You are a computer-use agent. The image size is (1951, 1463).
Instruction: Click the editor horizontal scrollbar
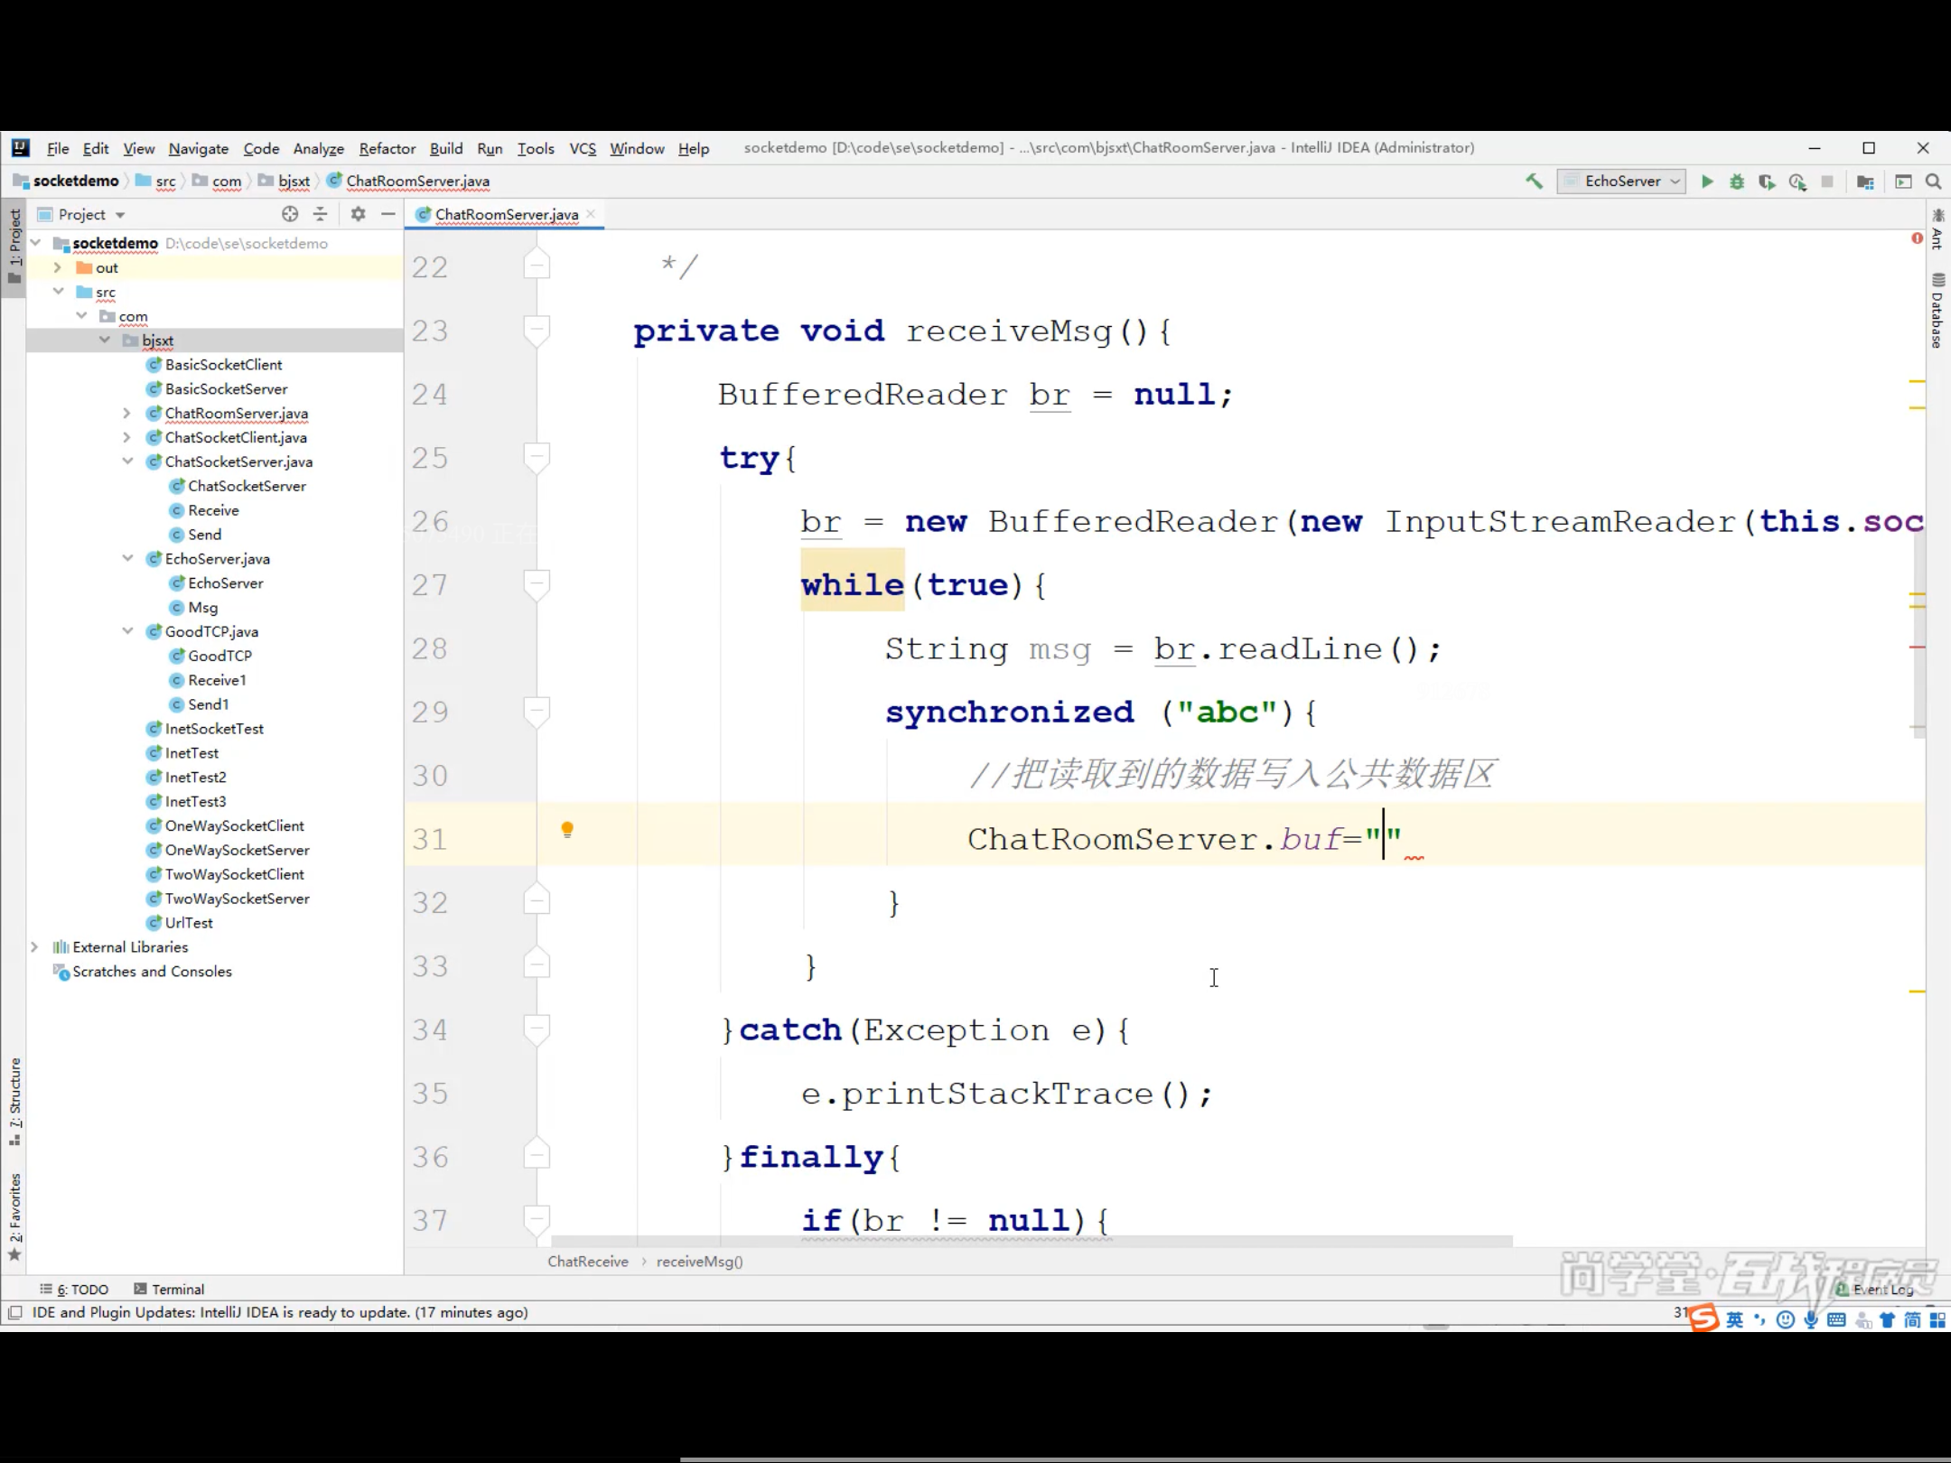(1032, 1242)
